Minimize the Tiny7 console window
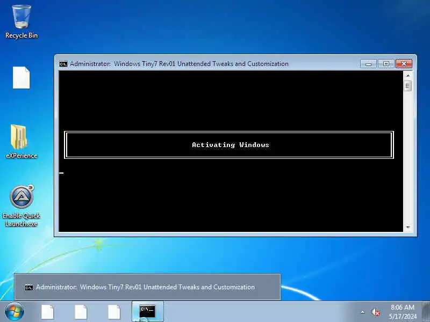The image size is (430, 322). click(x=369, y=64)
